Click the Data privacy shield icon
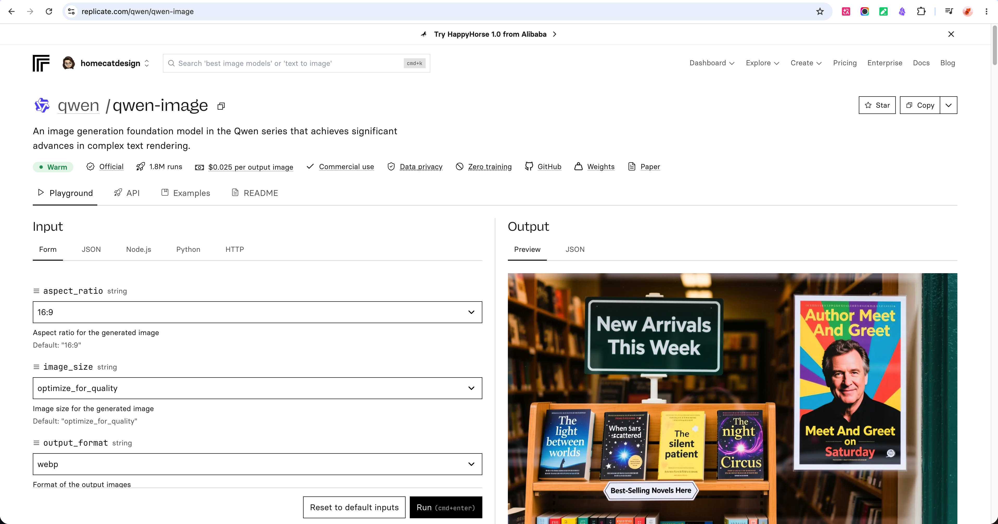Viewport: 998px width, 524px height. tap(391, 166)
